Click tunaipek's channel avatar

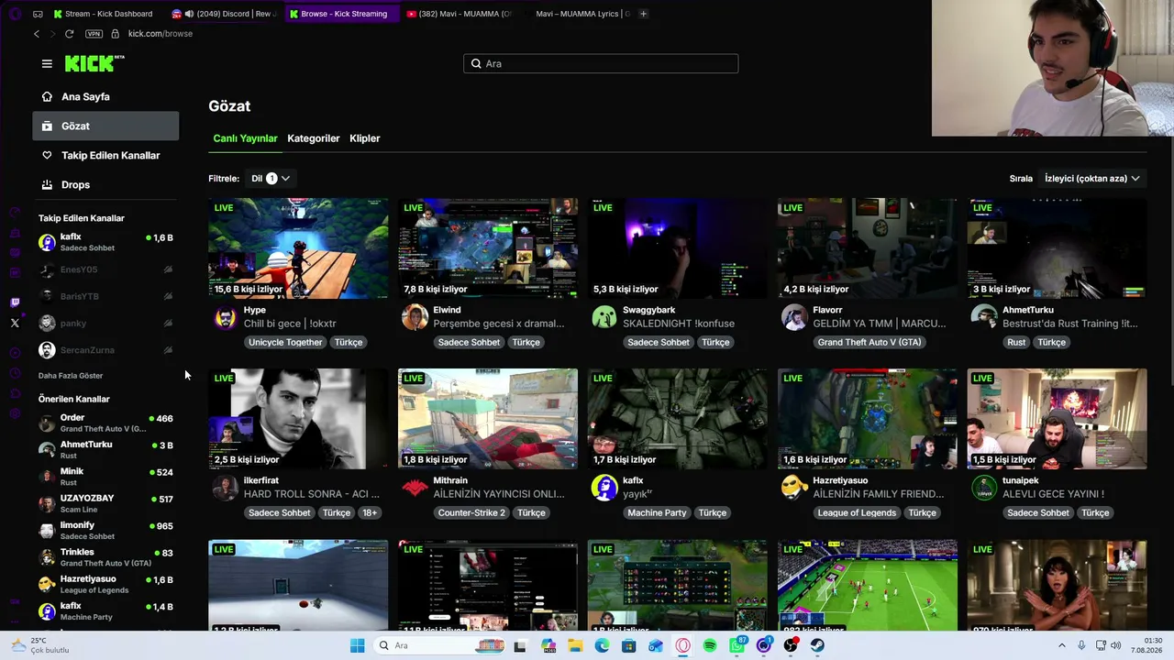click(x=984, y=488)
